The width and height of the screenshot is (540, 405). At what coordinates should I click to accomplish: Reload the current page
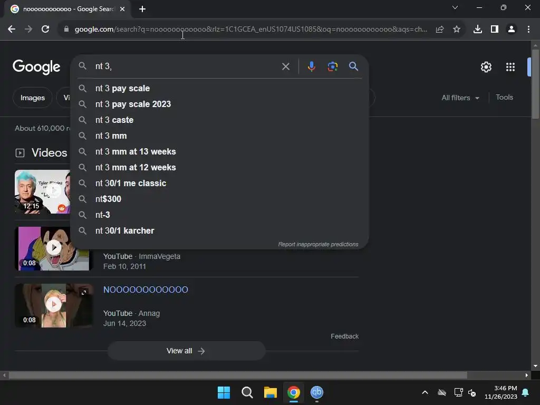tap(45, 30)
